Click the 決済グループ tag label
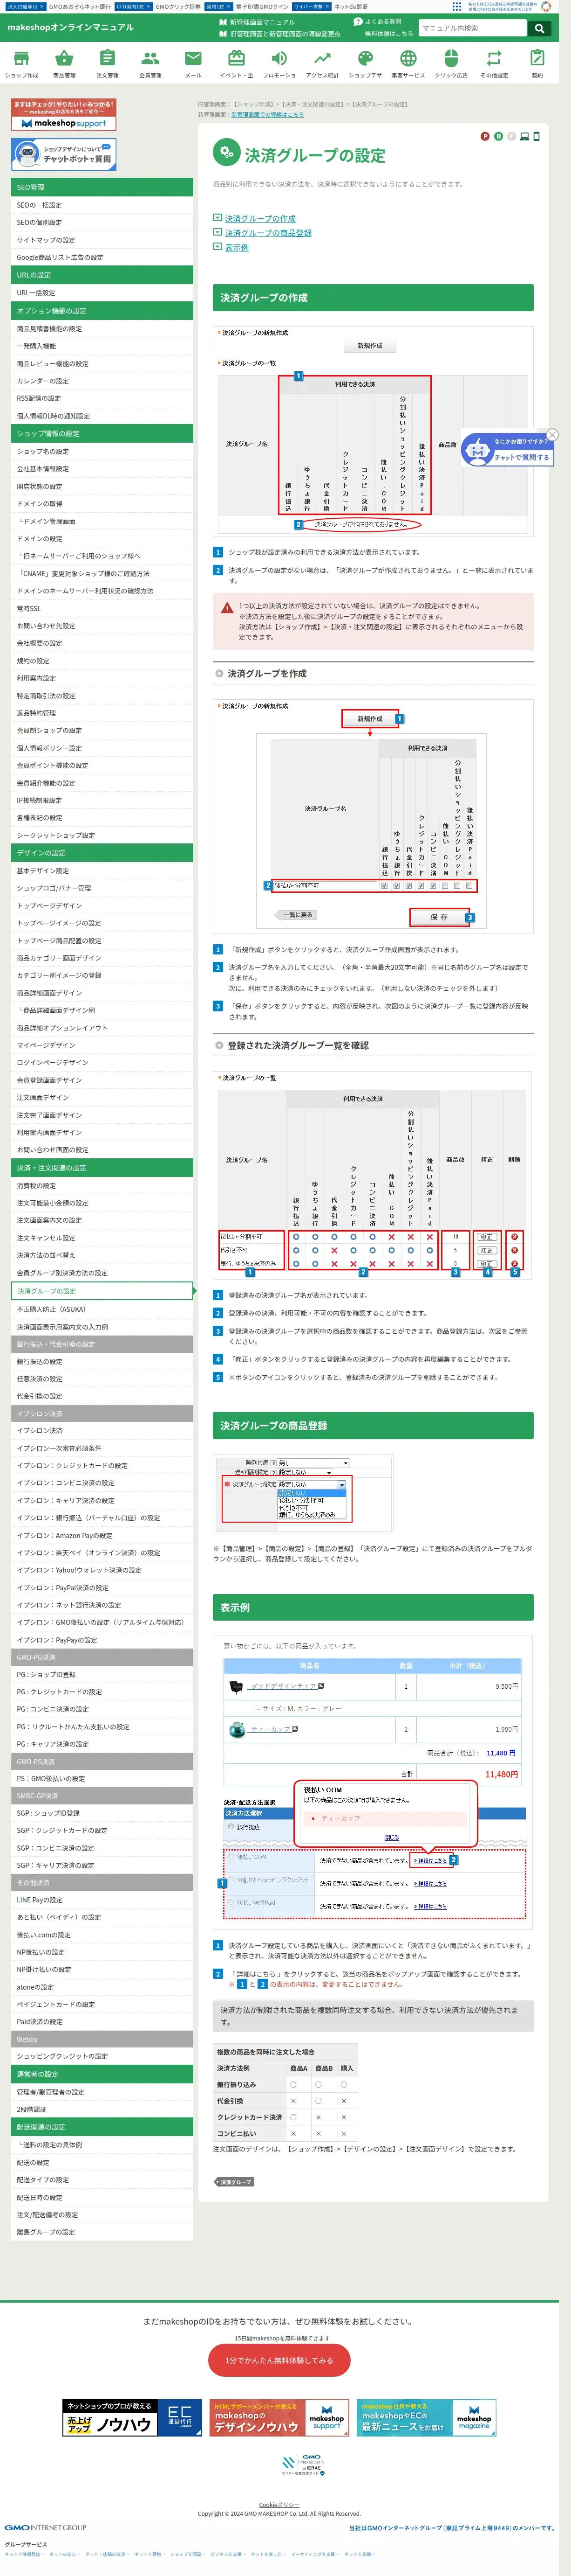The width and height of the screenshot is (571, 2576). [x=235, y=2182]
